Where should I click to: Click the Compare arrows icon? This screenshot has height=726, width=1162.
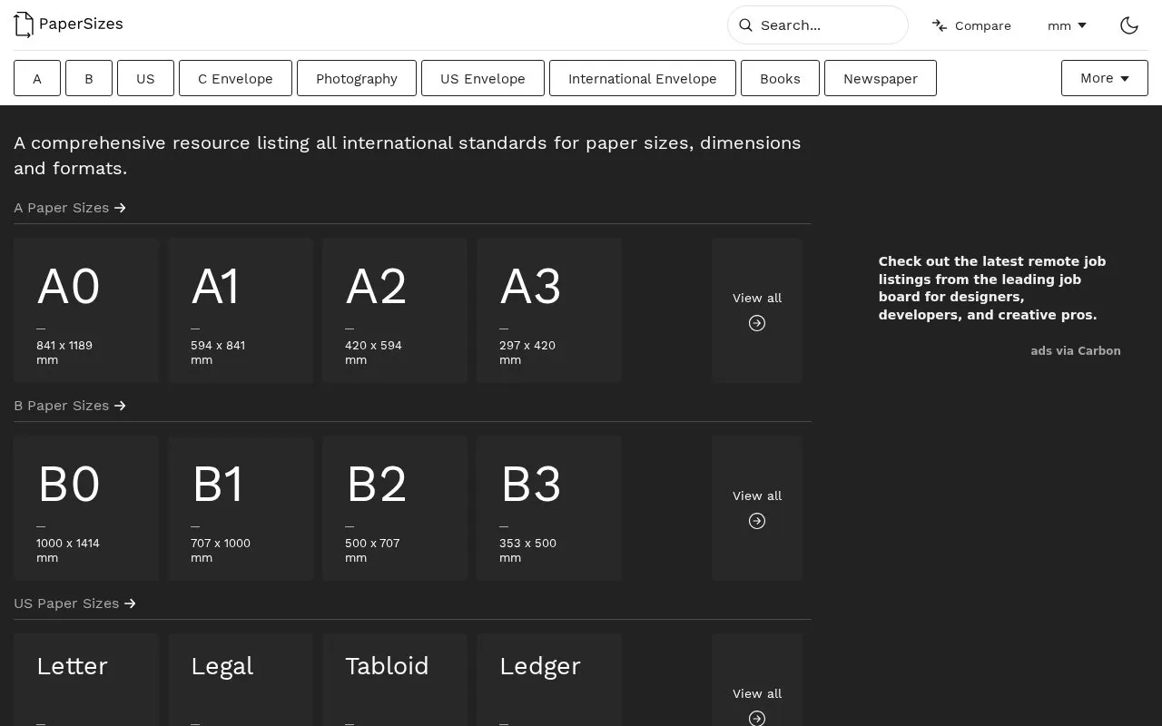(x=940, y=25)
